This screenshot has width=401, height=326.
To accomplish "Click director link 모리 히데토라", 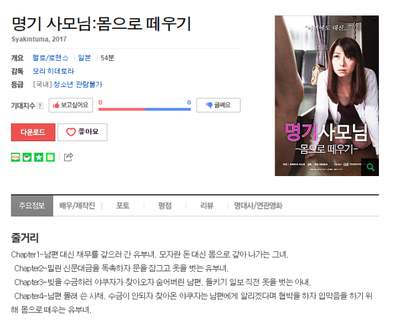I will 53,71.
